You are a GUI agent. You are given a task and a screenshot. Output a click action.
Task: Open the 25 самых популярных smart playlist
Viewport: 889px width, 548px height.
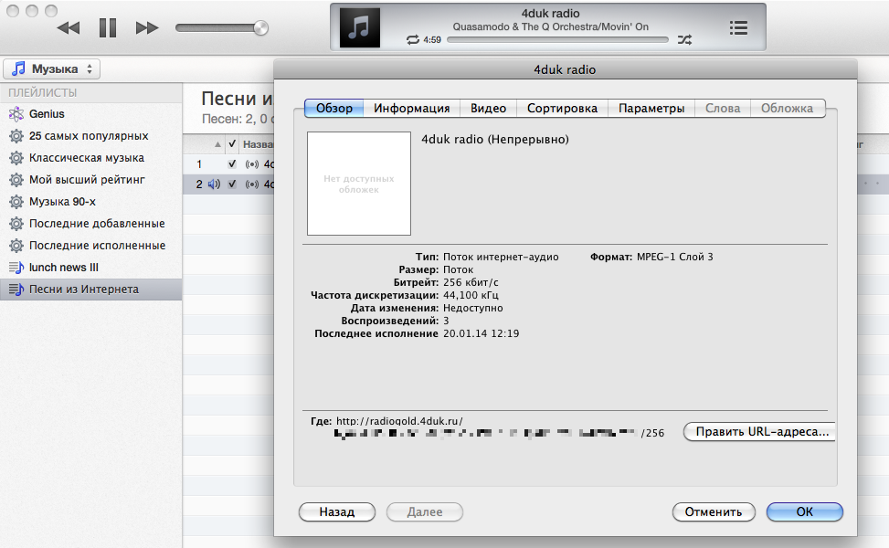pyautogui.click(x=88, y=136)
